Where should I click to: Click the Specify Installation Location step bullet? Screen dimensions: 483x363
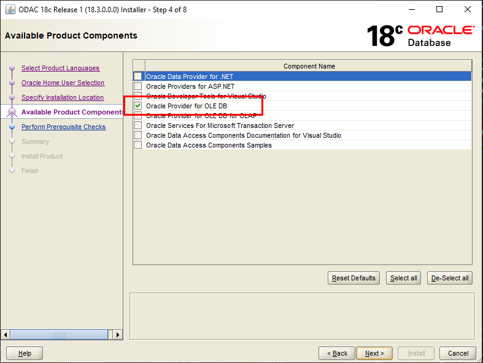(x=12, y=97)
